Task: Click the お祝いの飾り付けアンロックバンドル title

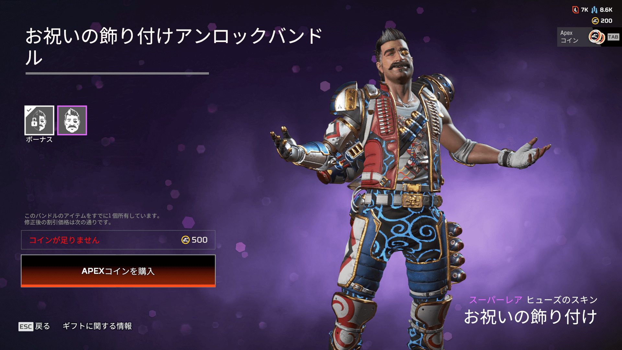Action: pos(174,46)
